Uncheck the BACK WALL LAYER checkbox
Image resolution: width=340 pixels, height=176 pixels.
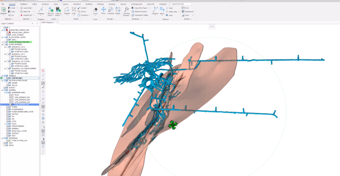pyautogui.click(x=8, y=131)
